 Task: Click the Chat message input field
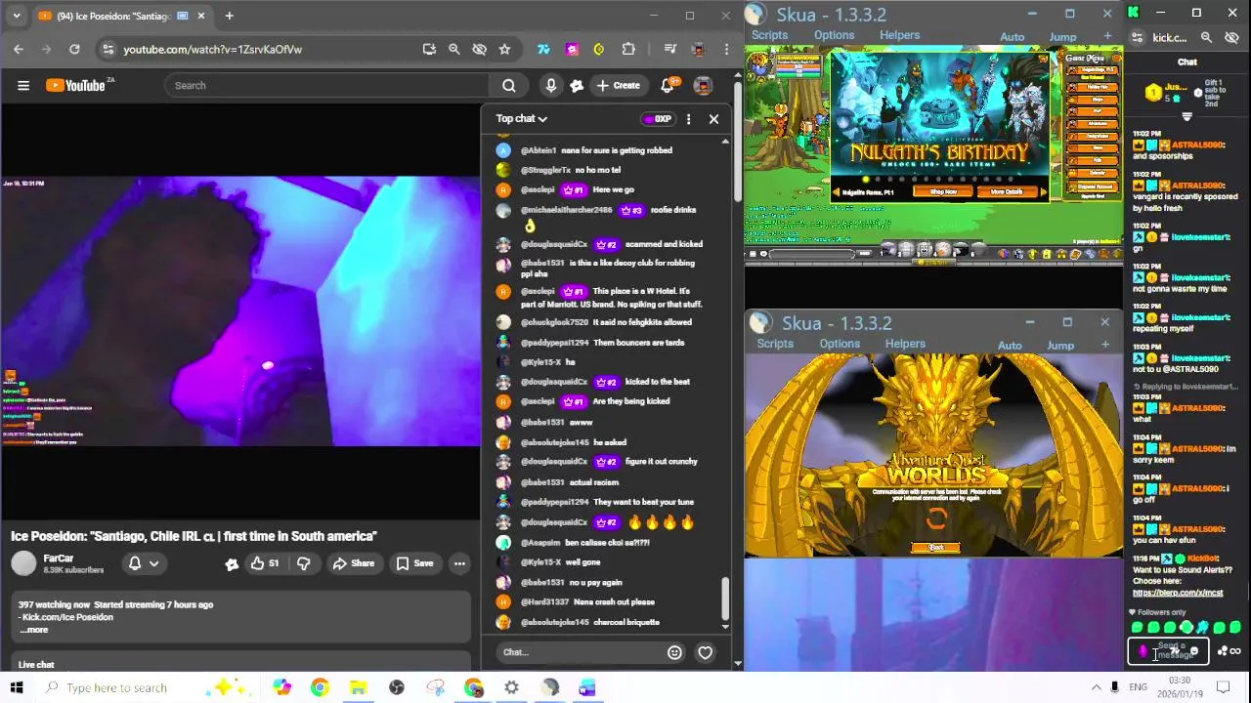coord(579,652)
